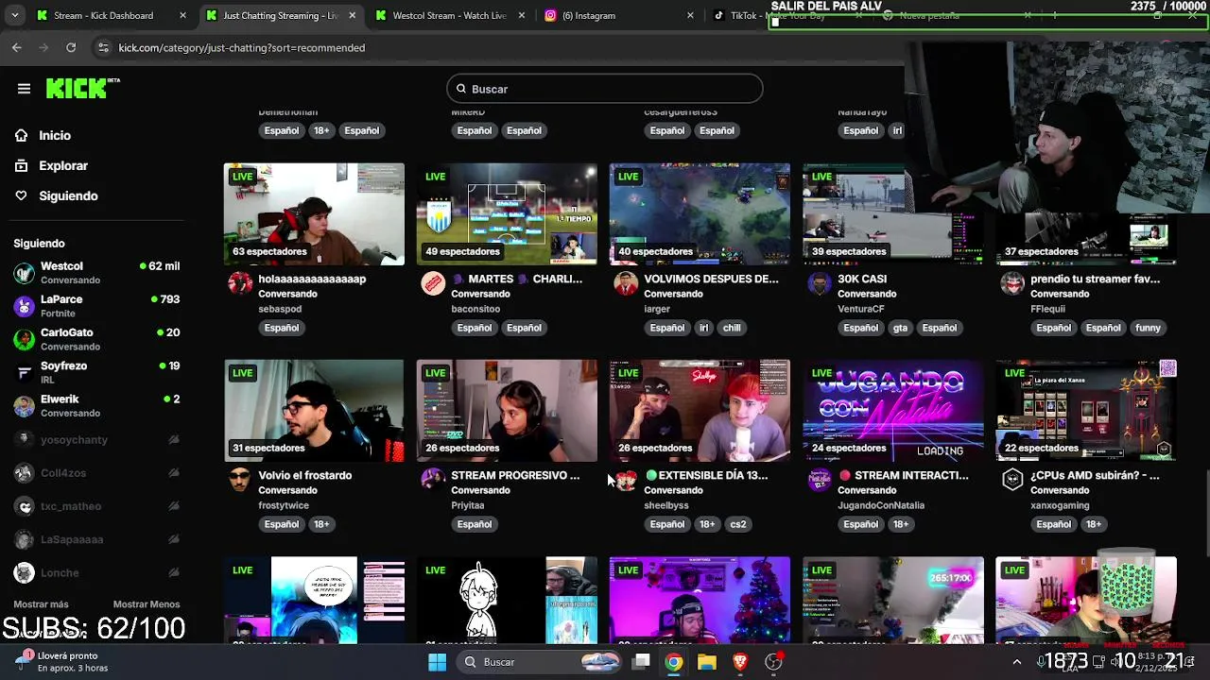The image size is (1210, 680).
Task: Open offline channel Lonche
Action: pyautogui.click(x=96, y=572)
